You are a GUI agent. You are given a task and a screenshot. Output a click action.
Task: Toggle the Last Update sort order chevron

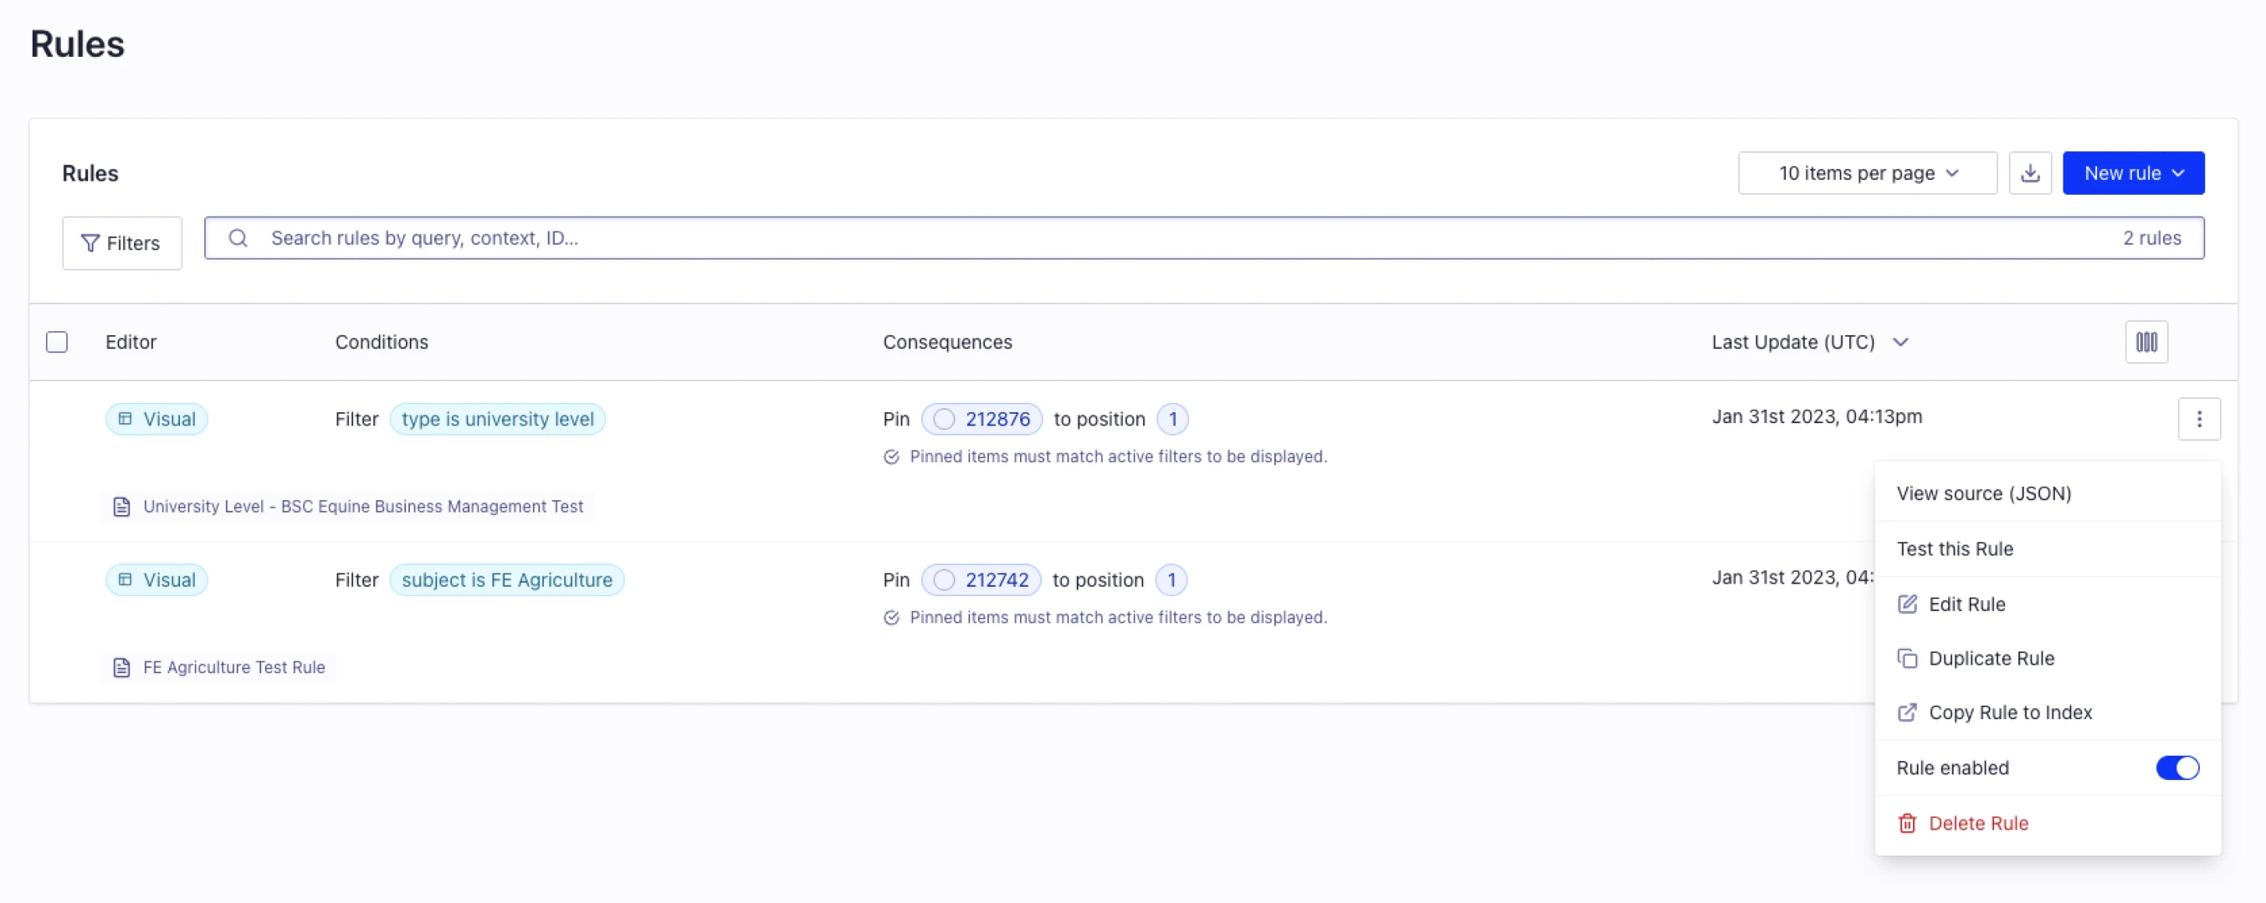1901,343
